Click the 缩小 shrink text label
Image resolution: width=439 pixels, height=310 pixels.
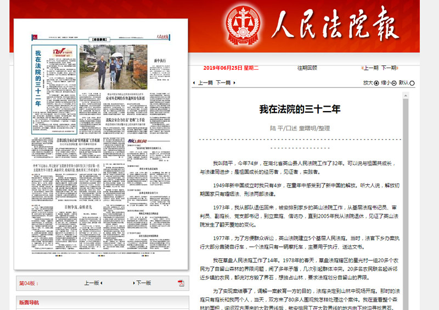coord(386,83)
